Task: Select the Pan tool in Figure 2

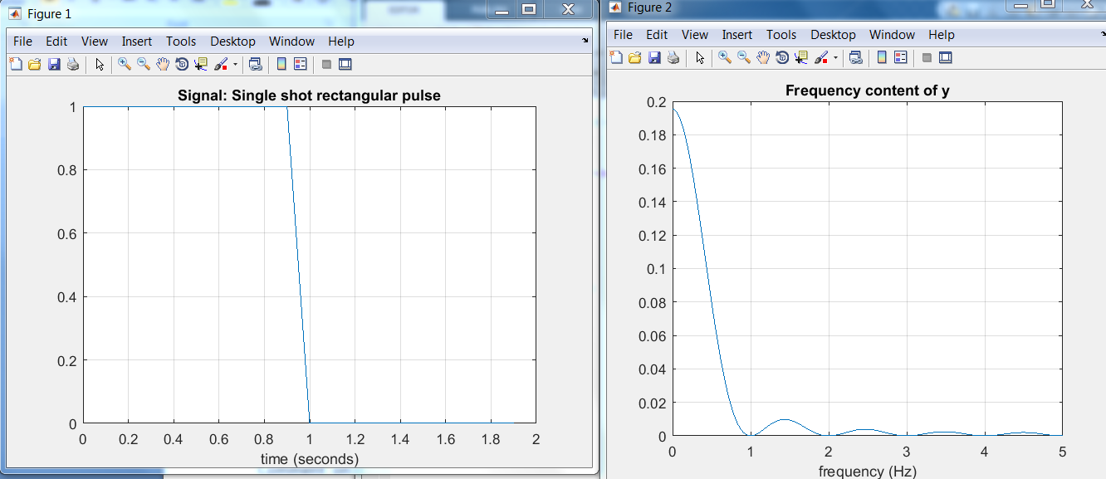Action: click(763, 57)
